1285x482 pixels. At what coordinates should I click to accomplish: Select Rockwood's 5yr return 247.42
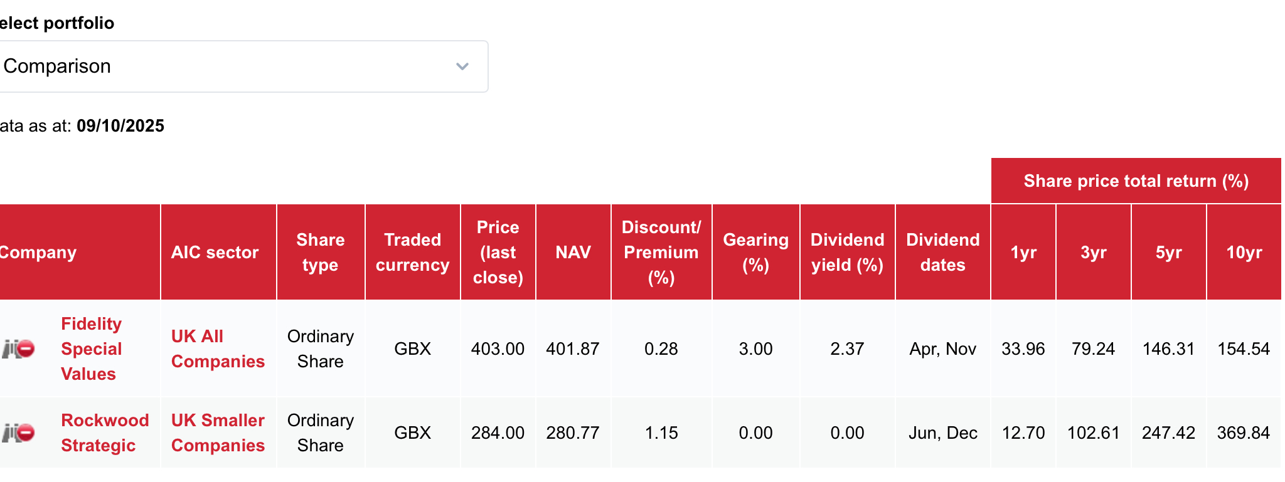(1169, 432)
